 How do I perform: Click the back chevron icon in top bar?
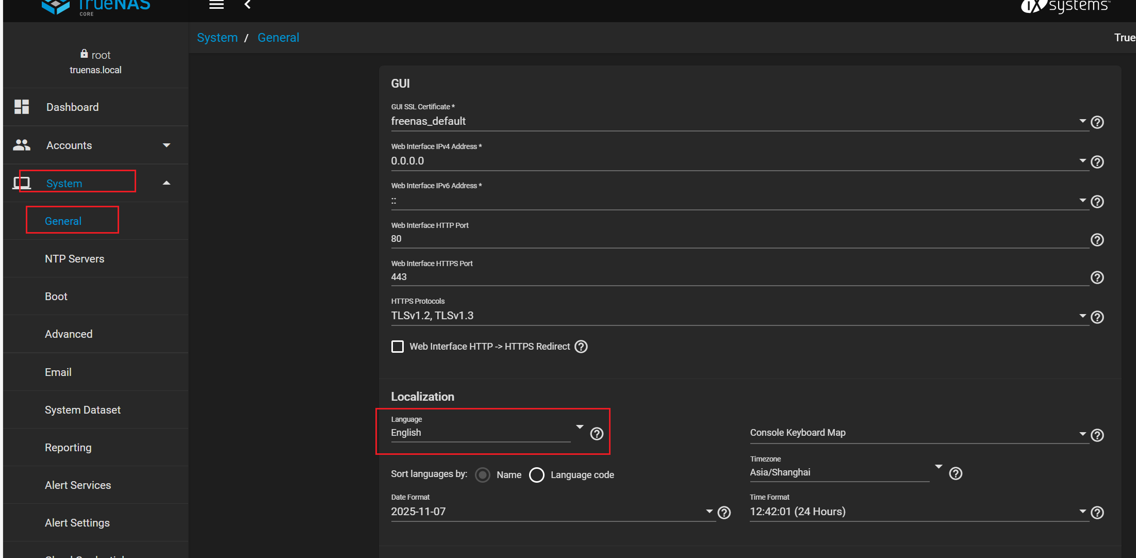coord(248,5)
